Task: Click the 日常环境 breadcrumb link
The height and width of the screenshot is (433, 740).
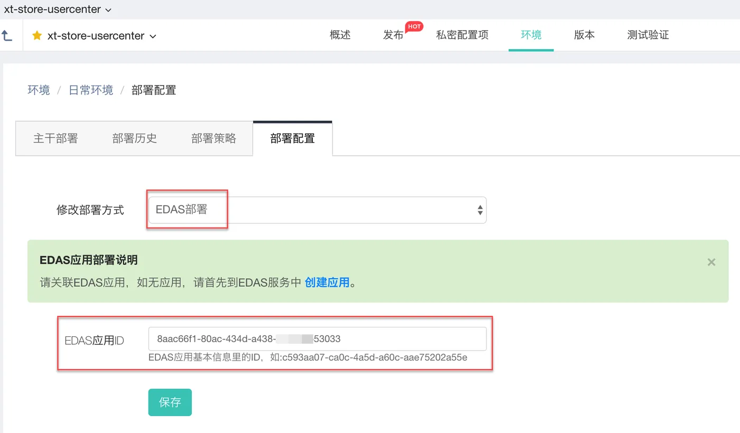Action: tap(91, 90)
